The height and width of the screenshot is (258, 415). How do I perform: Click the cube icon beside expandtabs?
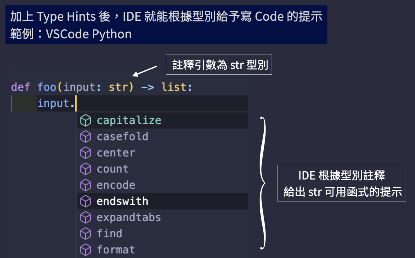tap(86, 217)
